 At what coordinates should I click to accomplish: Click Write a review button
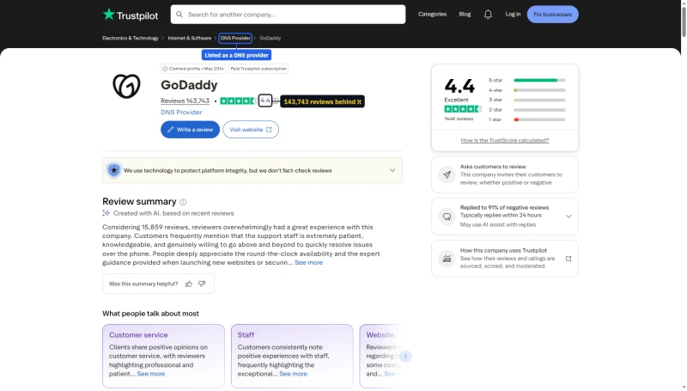pos(190,130)
